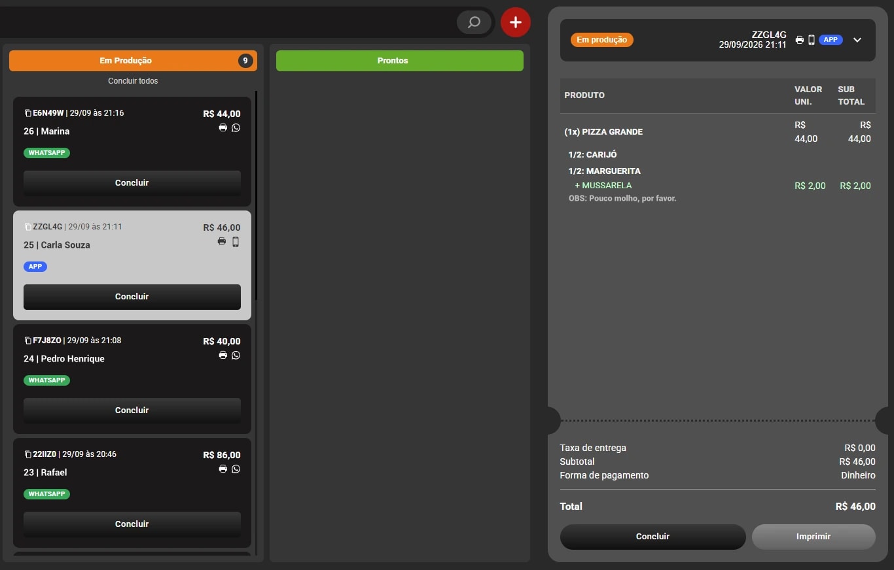Click printer icon in detail panel header
This screenshot has height=570, width=894.
pos(800,40)
